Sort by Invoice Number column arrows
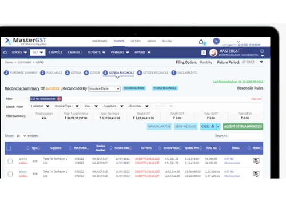 click(110, 148)
